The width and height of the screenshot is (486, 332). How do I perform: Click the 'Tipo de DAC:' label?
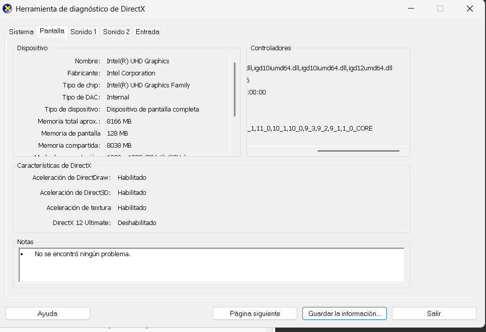(x=81, y=97)
